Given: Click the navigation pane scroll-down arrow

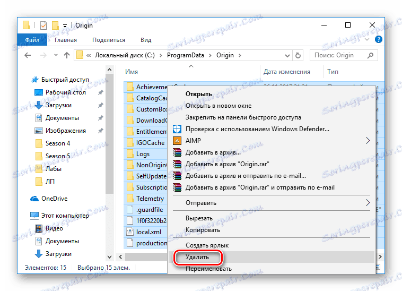Looking at the screenshot, I should (x=109, y=256).
